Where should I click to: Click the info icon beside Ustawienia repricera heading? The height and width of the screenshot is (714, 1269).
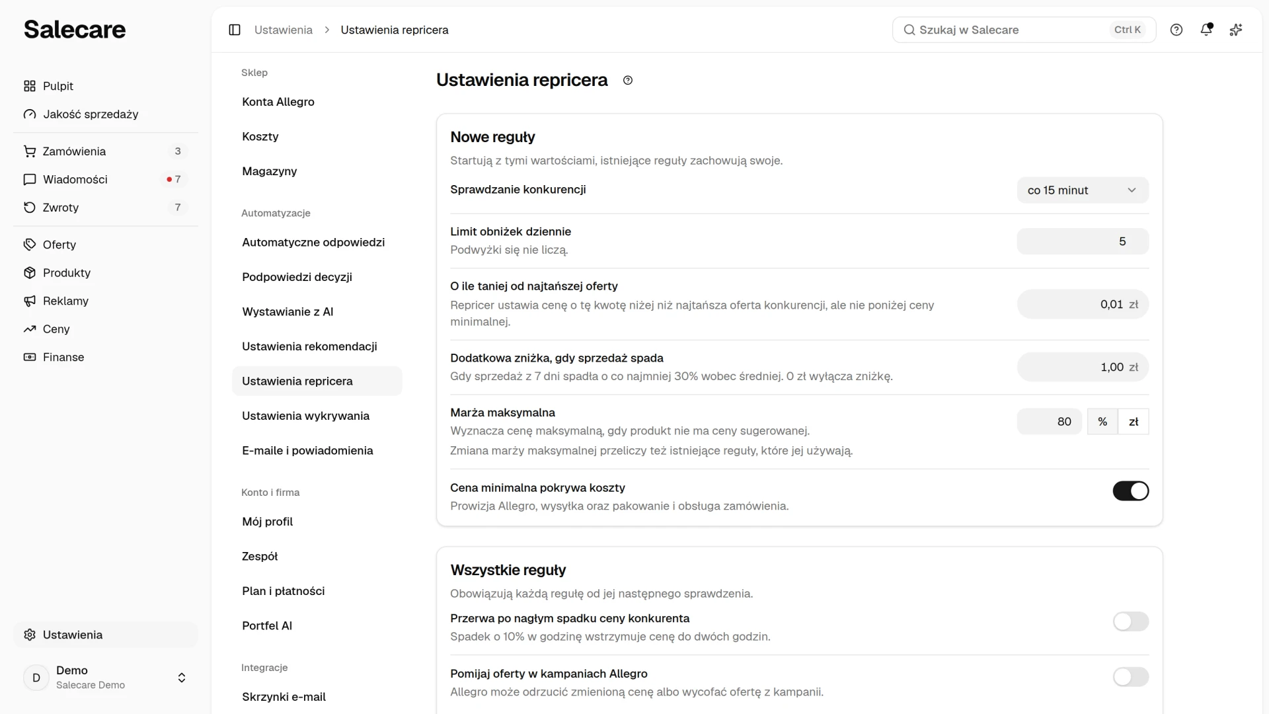click(x=628, y=80)
